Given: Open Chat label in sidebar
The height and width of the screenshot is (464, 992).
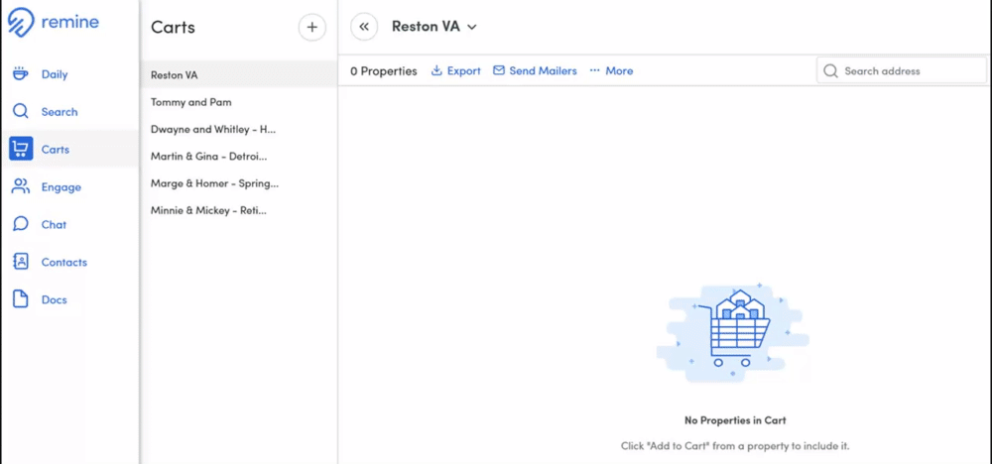Looking at the screenshot, I should [54, 224].
